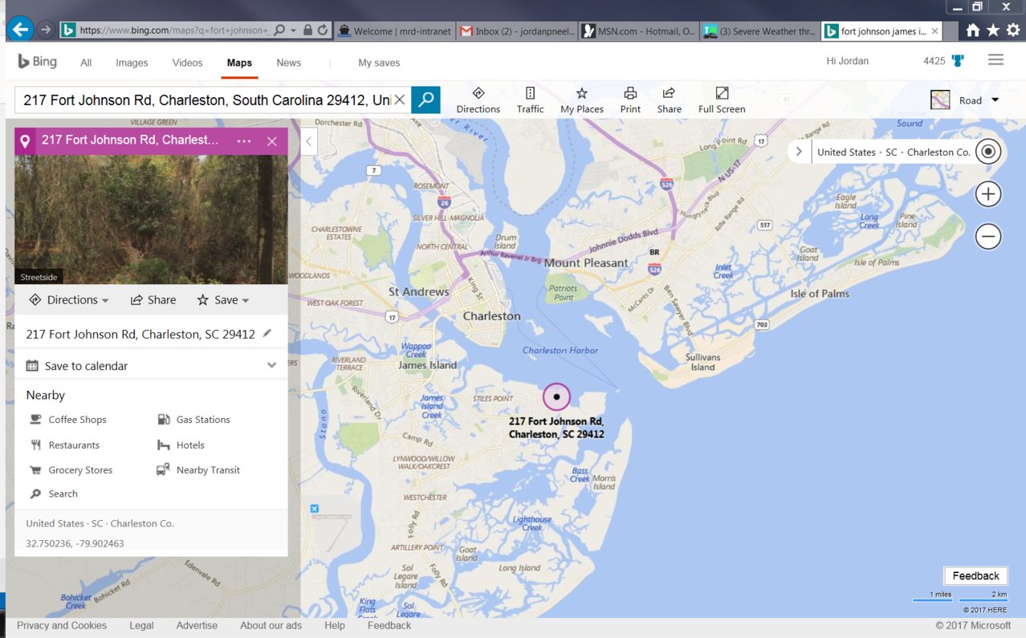1026x638 pixels.
Task: Open Directions in the map toolbar
Action: coord(478,100)
